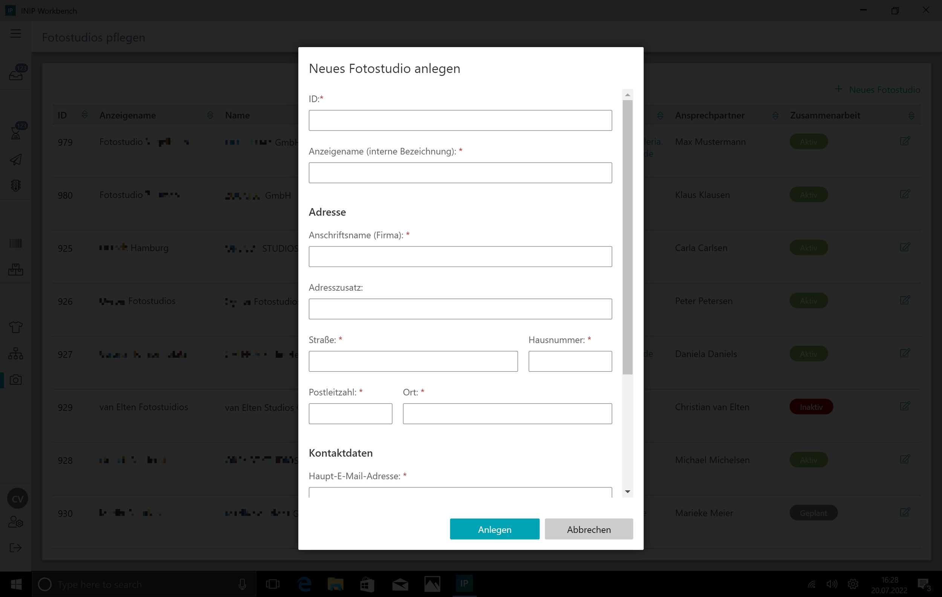Image resolution: width=942 pixels, height=597 pixels.
Task: Sort by Zusammenarbeit column arrows
Action: (x=911, y=115)
